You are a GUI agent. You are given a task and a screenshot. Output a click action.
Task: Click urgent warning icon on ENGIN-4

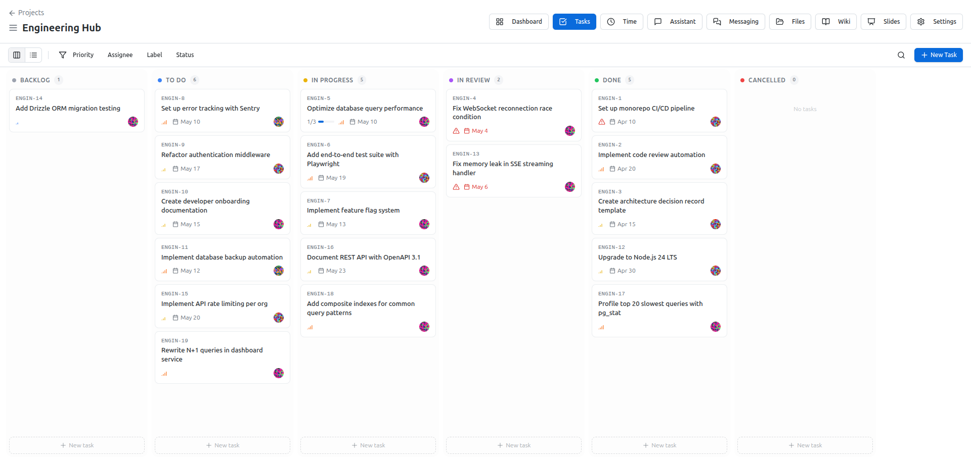click(456, 131)
